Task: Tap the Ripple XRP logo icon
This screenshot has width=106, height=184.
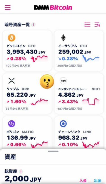Action: click(12, 81)
